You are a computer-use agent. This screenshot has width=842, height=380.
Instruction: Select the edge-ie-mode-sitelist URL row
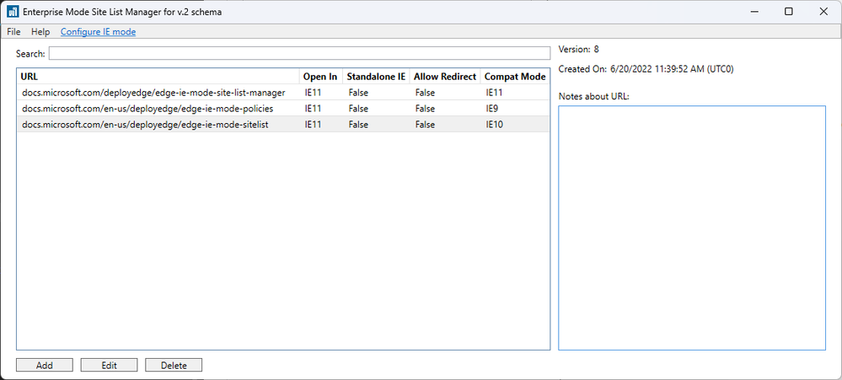283,125
